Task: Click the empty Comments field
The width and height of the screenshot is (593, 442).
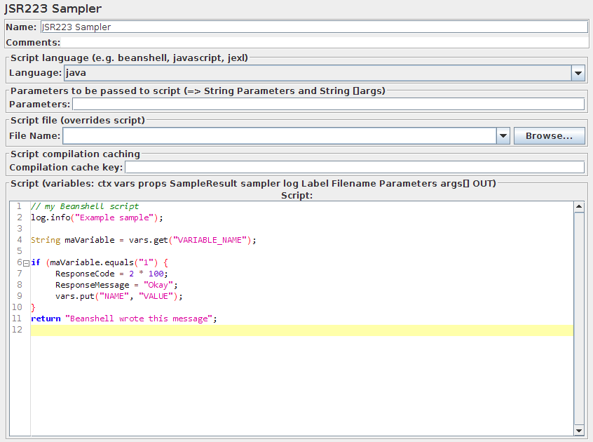Action: click(x=315, y=41)
